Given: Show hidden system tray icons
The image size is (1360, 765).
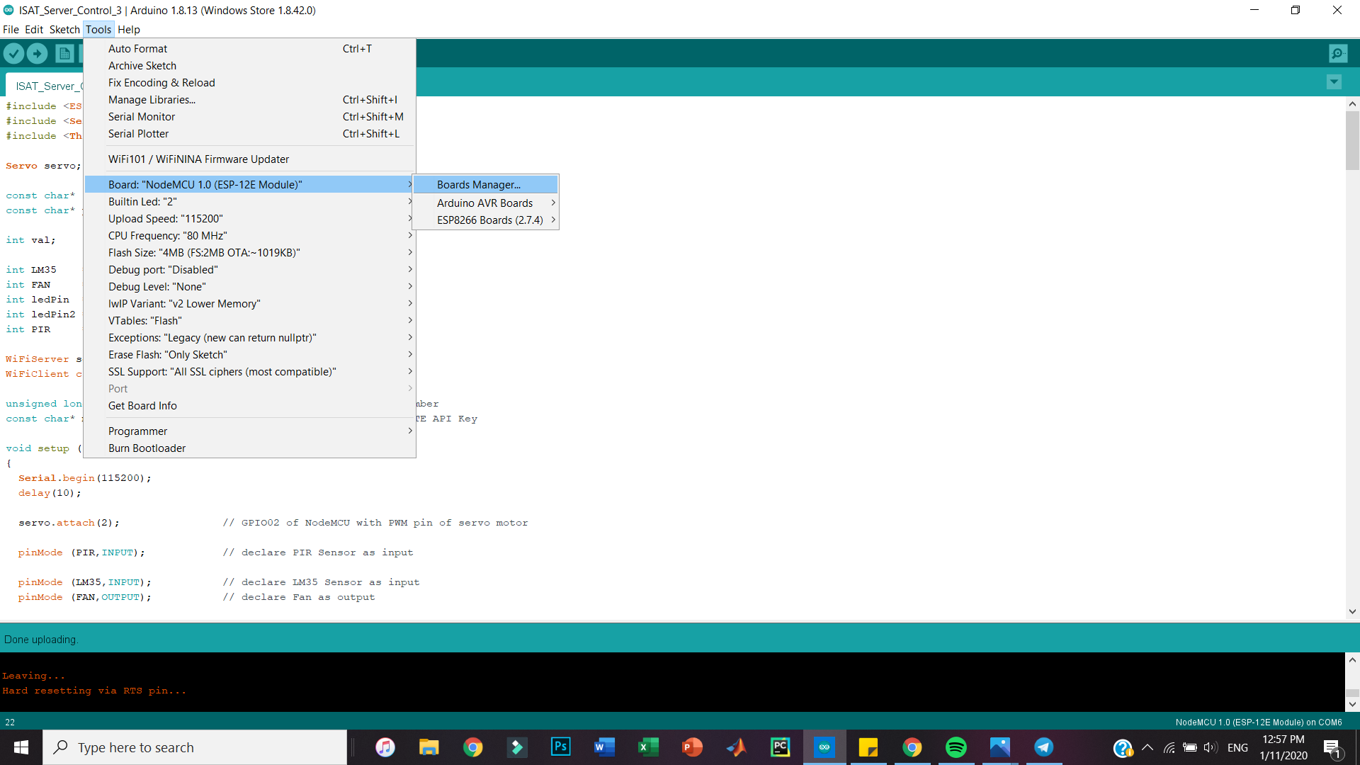Looking at the screenshot, I should (x=1147, y=747).
